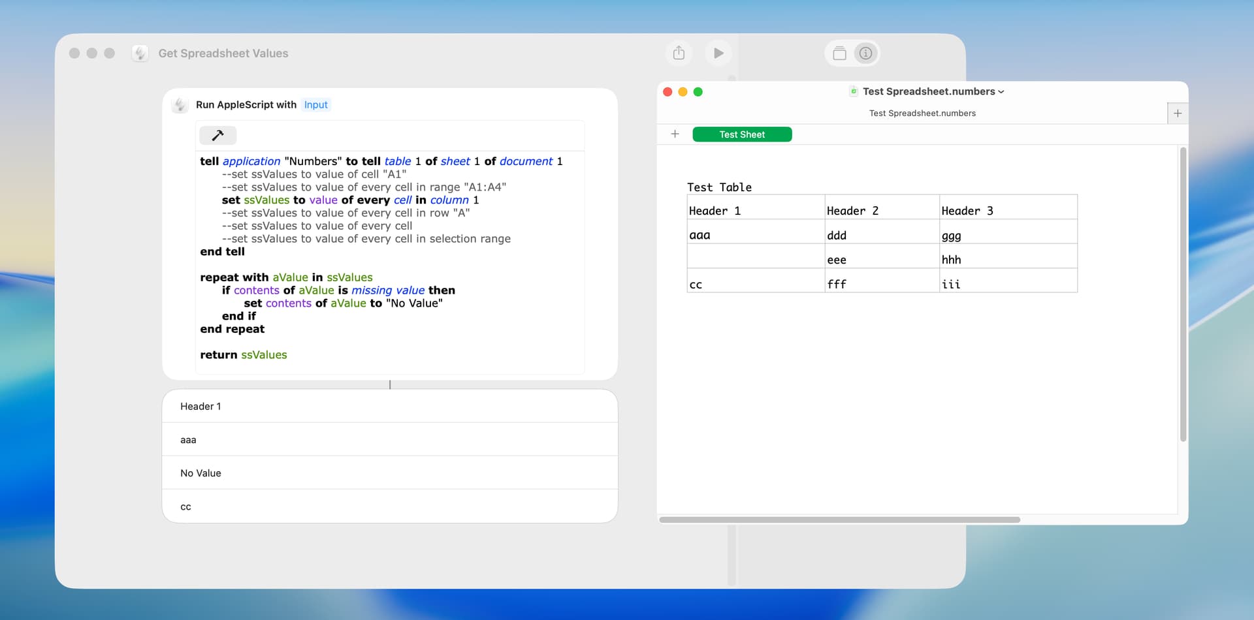Click the Share icon in Shortcuts toolbar
Screen dimensions: 1254x620
679,53
